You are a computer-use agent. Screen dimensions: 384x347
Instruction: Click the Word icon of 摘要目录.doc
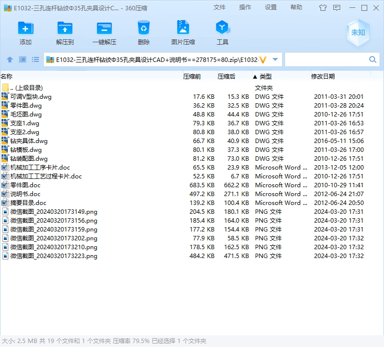pyautogui.click(x=5, y=202)
